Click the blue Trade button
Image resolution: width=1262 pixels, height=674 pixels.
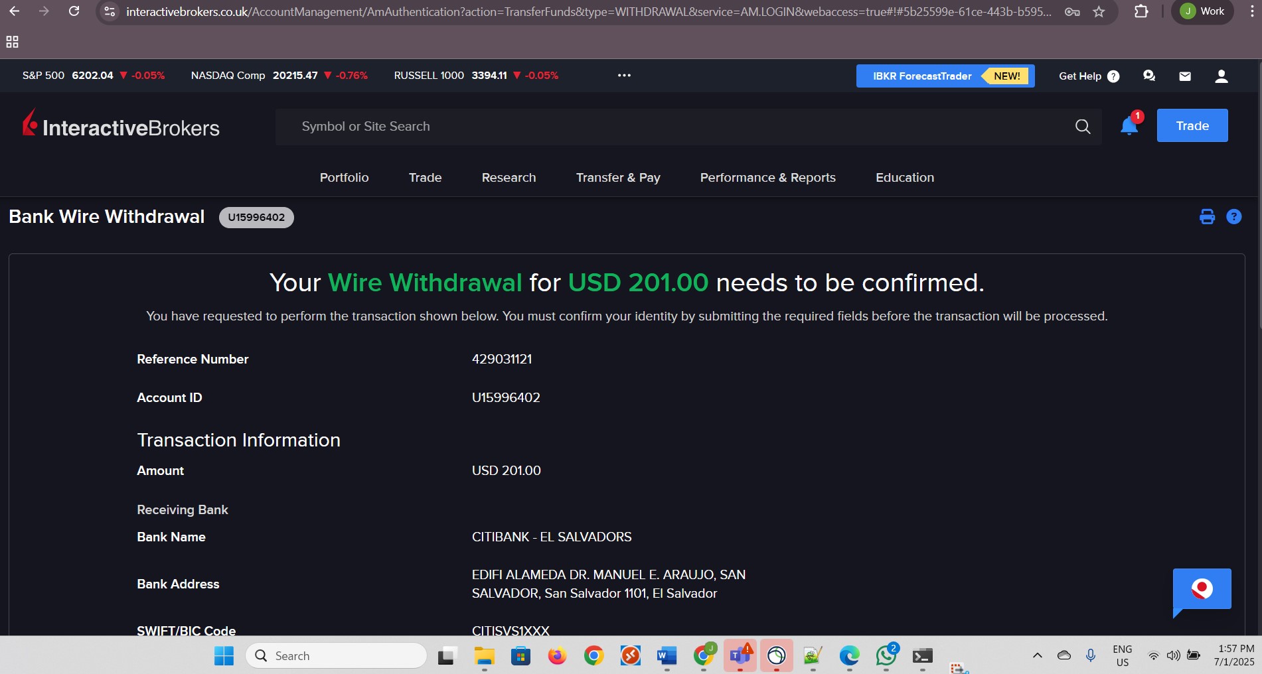tap(1192, 125)
